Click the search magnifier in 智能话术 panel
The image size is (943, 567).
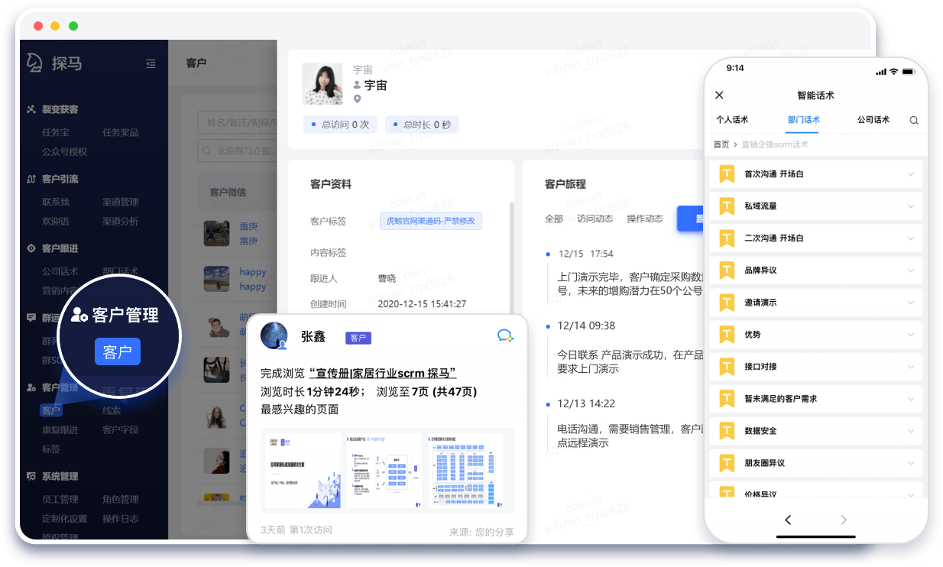(x=914, y=120)
